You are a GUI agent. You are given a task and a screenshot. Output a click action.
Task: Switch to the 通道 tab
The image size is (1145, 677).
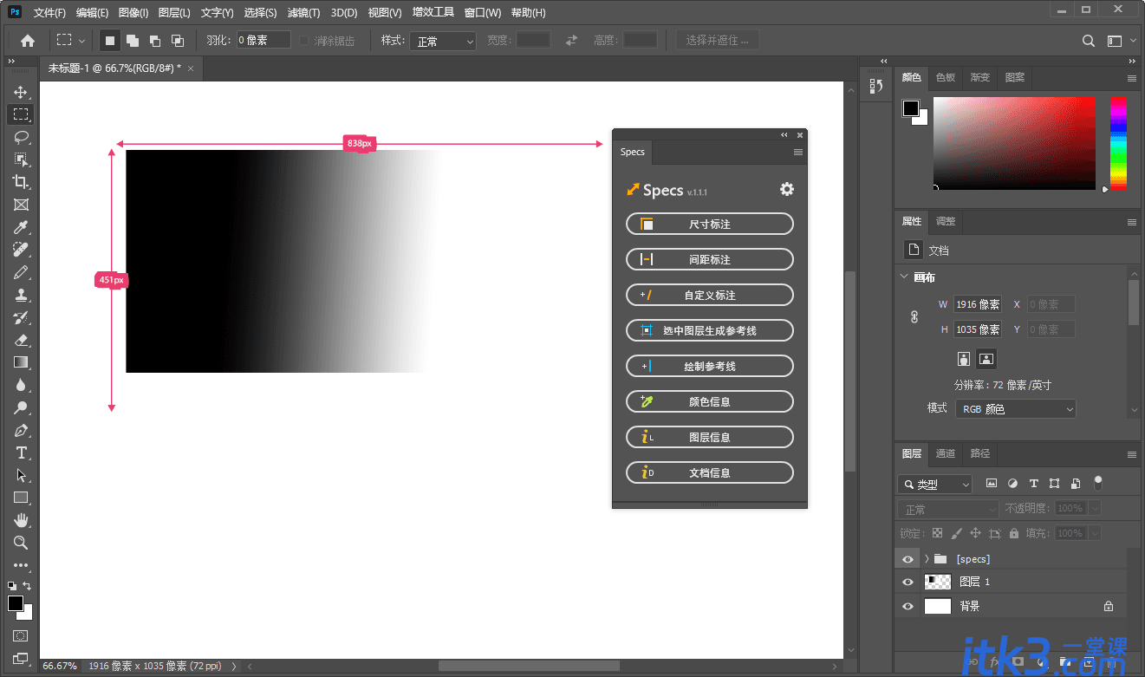tap(946, 453)
